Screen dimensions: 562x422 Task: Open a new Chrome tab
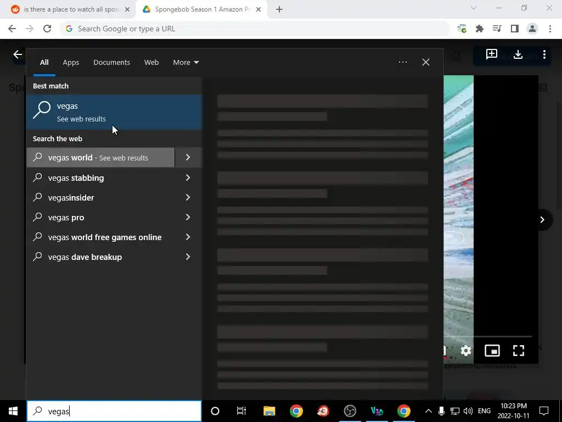(x=279, y=9)
